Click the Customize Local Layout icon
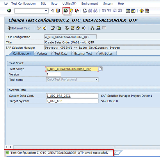 pyautogui.click(x=147, y=11)
